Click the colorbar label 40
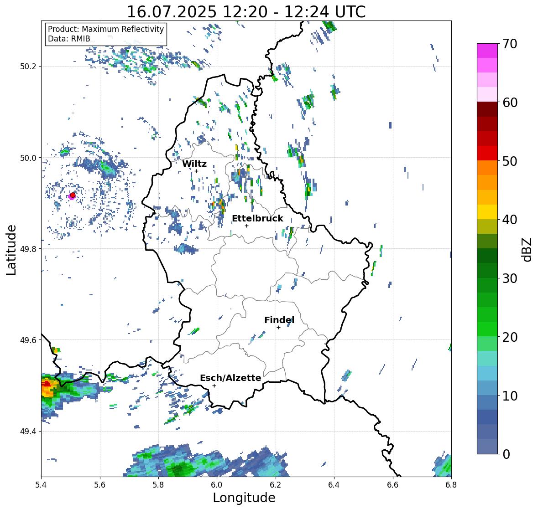The image size is (538, 509). coord(510,220)
